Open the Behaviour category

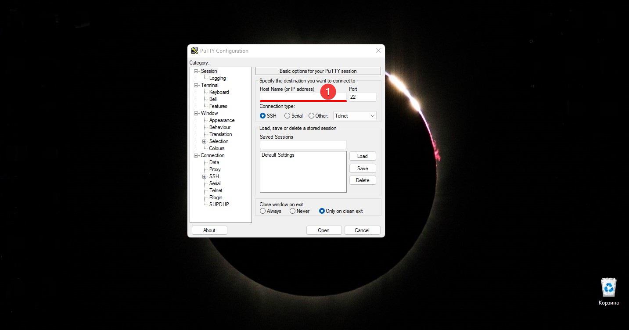click(220, 127)
